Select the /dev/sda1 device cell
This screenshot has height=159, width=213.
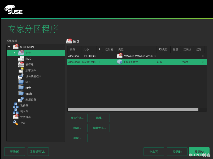click(74, 62)
